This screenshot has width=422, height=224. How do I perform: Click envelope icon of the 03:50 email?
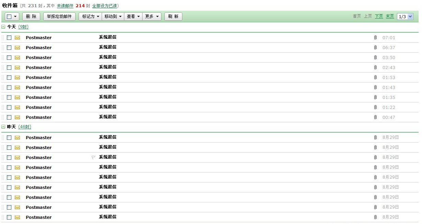(x=17, y=58)
